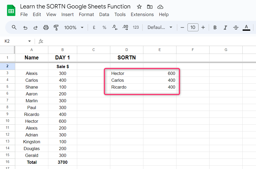Viewport: 256px width, 169px height.
Task: Select column E header
Action: pyautogui.click(x=160, y=50)
